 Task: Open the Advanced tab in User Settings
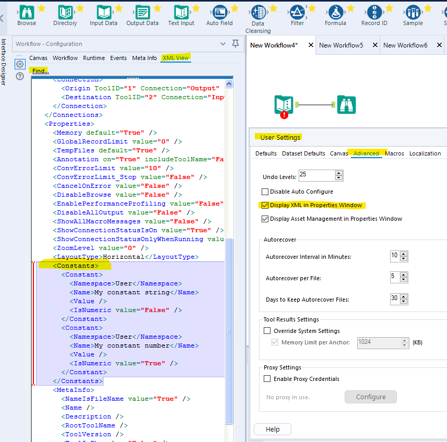point(367,153)
